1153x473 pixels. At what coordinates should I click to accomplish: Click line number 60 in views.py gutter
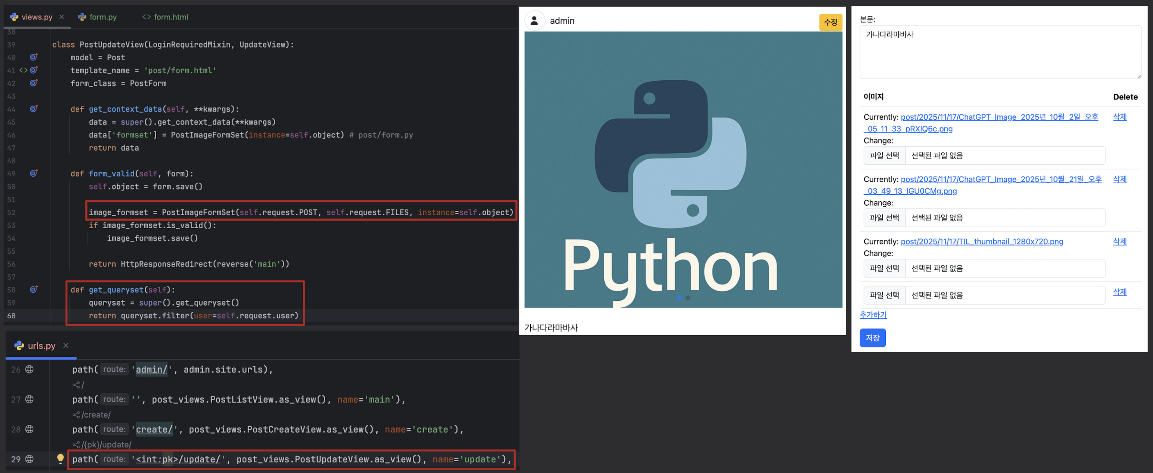11,316
